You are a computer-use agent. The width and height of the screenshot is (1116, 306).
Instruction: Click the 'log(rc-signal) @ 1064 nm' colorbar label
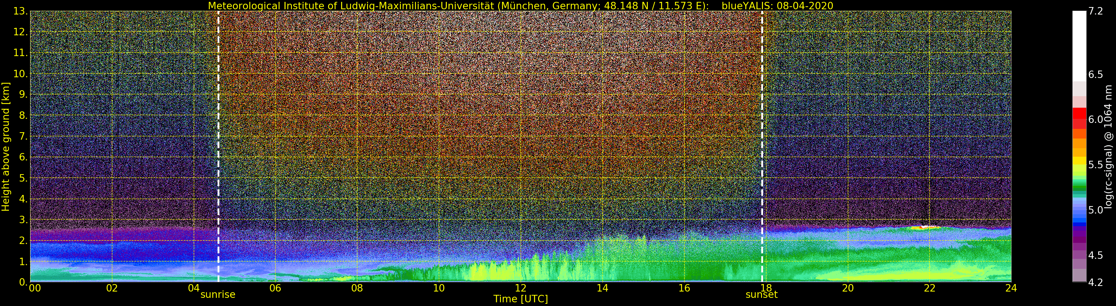coord(1109,146)
